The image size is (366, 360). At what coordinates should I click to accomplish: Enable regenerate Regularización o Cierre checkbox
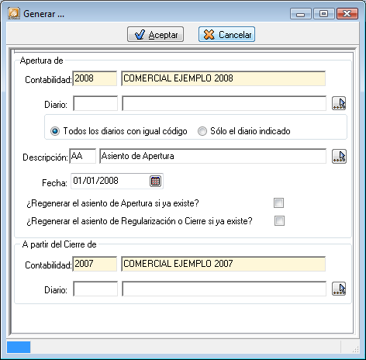[x=279, y=221]
